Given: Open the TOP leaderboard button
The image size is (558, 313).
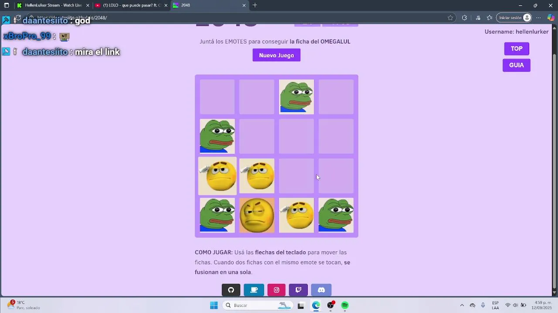Looking at the screenshot, I should (x=517, y=49).
